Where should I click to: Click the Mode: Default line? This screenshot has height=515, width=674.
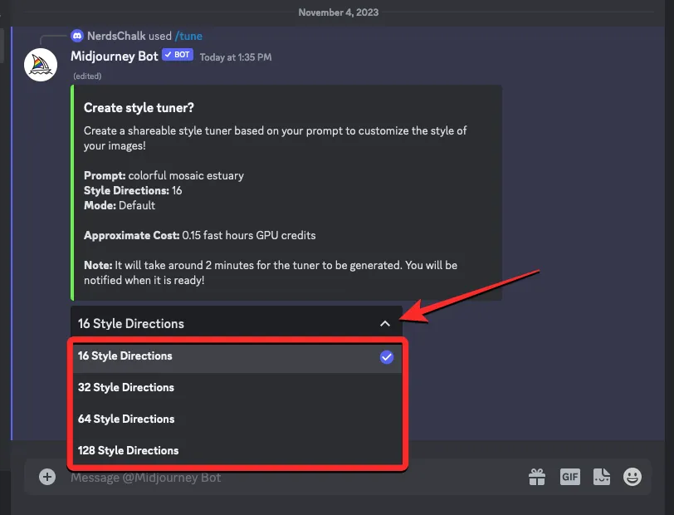[120, 206]
